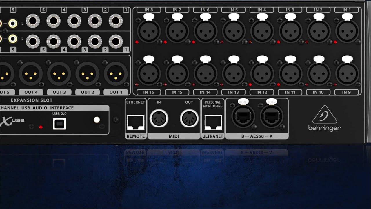Select the IN 11 XLR input connector

290,74
